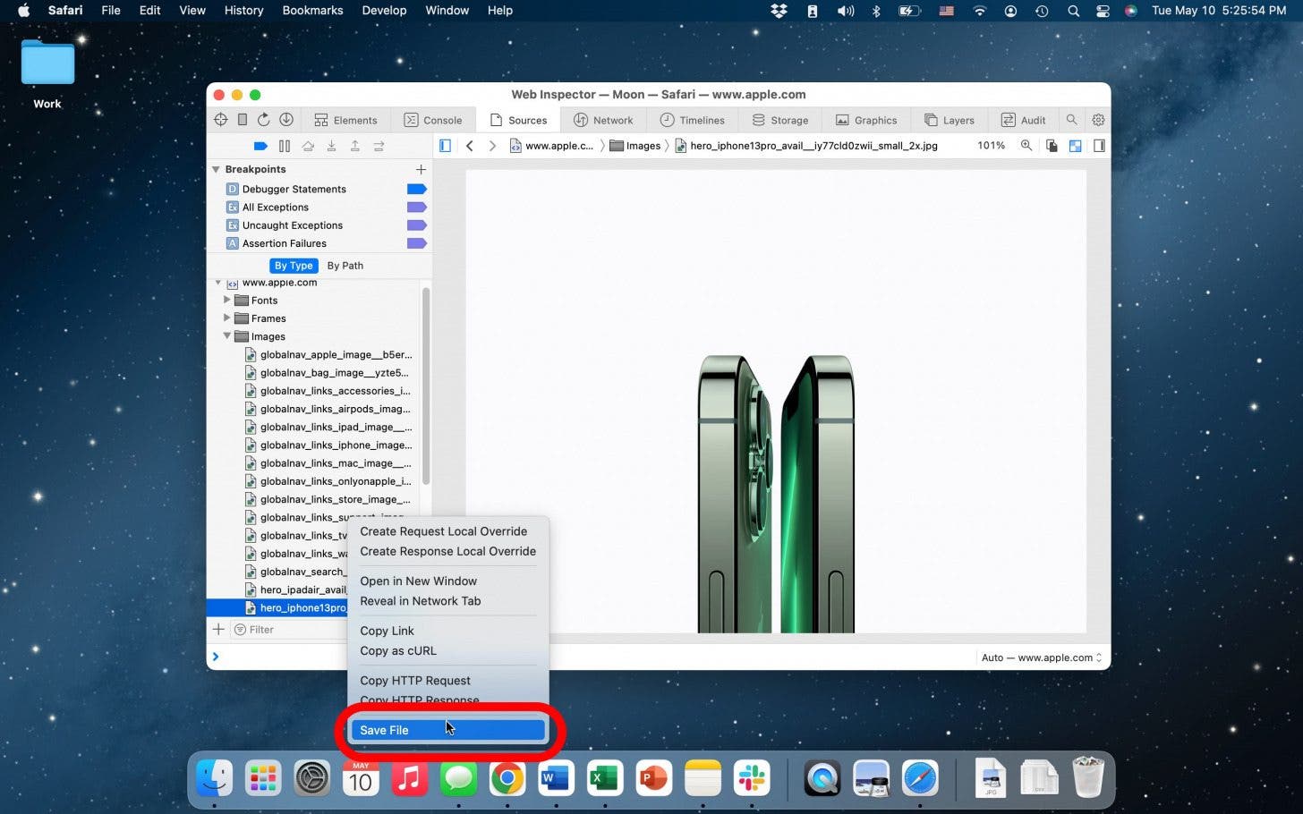The width and height of the screenshot is (1303, 814).
Task: Switch to the Timelines tab
Action: pyautogui.click(x=693, y=120)
